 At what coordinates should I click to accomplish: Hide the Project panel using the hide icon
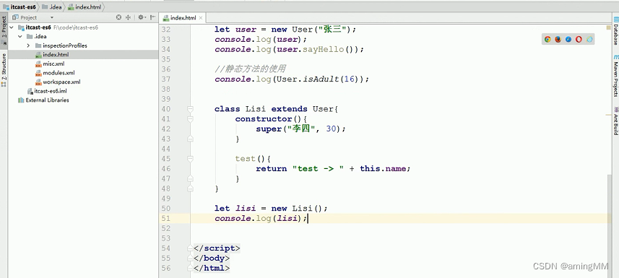click(x=152, y=17)
